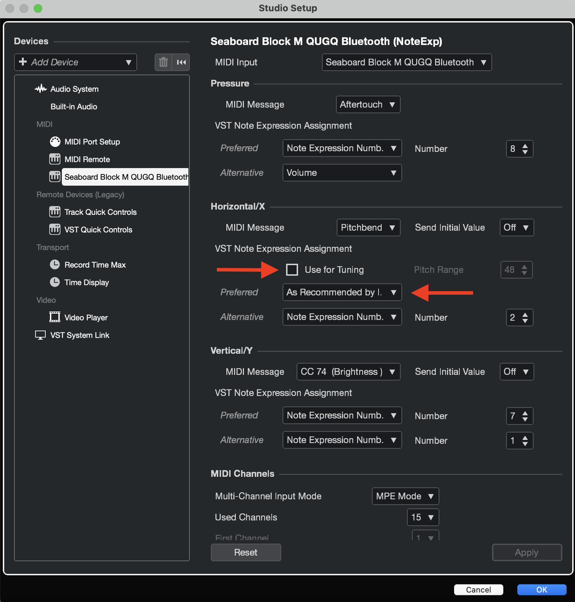Click the MIDI Port Setup connector icon

[55, 141]
